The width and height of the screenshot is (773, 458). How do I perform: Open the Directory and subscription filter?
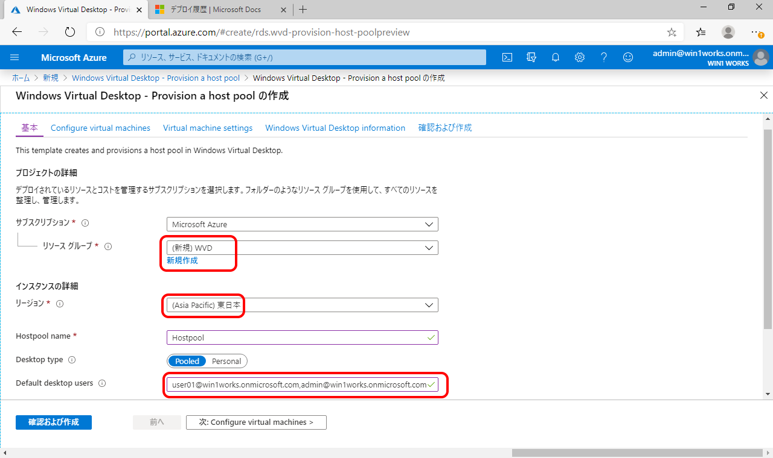point(531,57)
